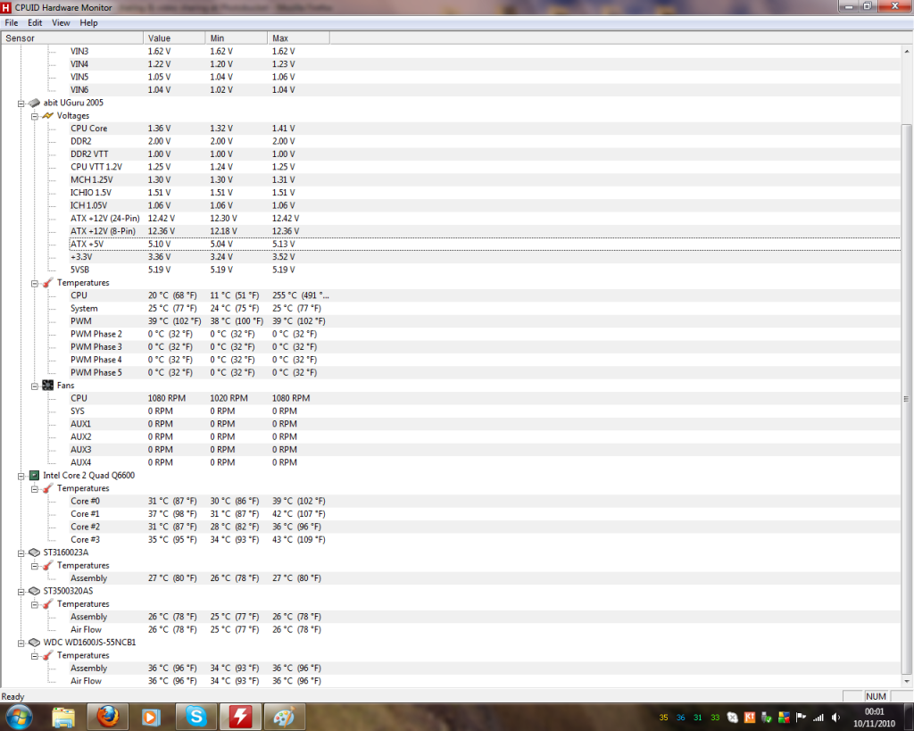Click the Voltages lightning icon under abit UGuru
The width and height of the screenshot is (914, 731).
(x=48, y=116)
